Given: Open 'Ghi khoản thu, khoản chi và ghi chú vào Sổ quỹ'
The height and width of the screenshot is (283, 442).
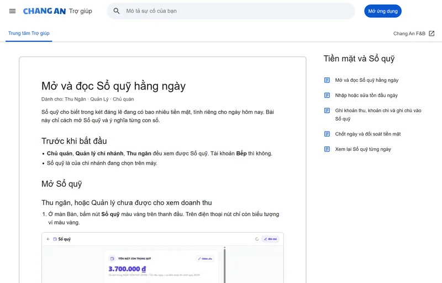Looking at the screenshot, I should [x=378, y=114].
